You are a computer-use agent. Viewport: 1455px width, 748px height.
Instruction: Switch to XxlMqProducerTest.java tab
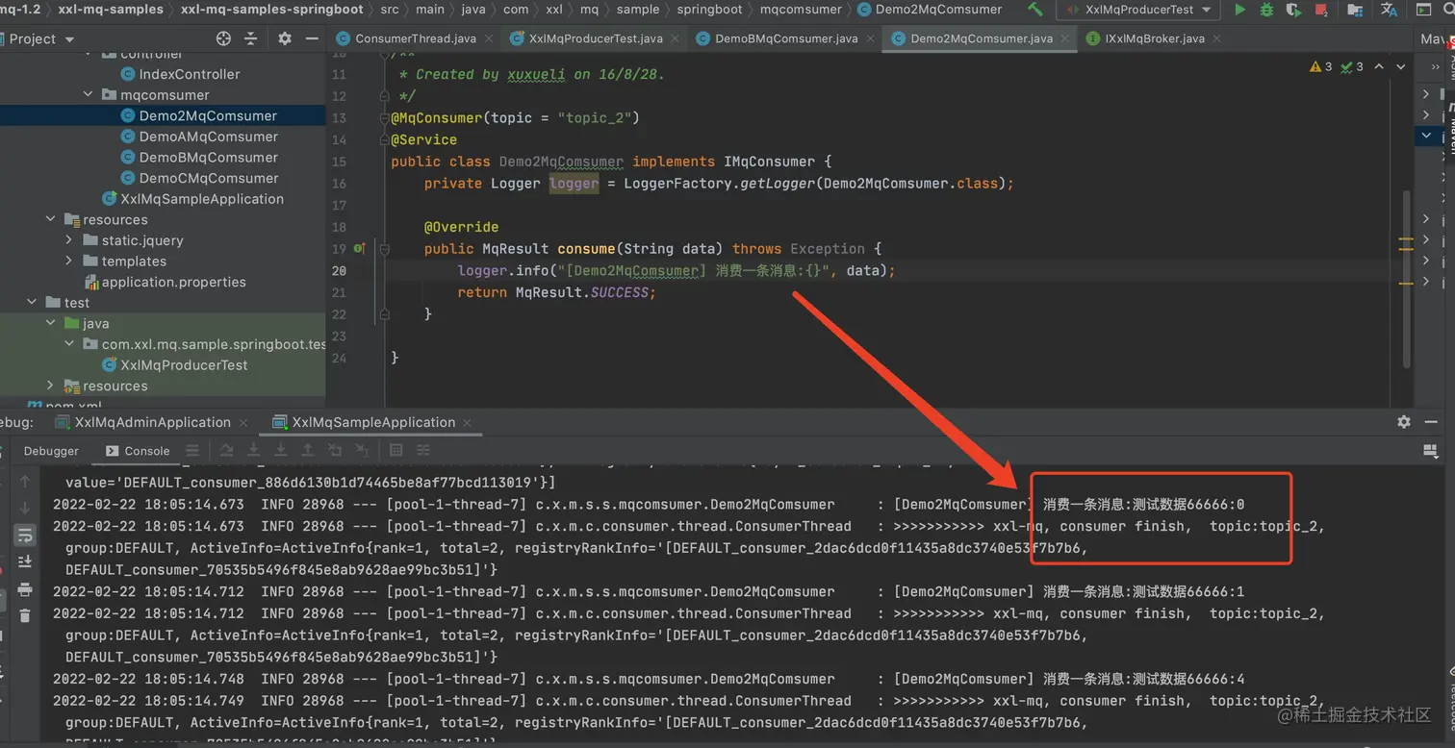tap(596, 38)
